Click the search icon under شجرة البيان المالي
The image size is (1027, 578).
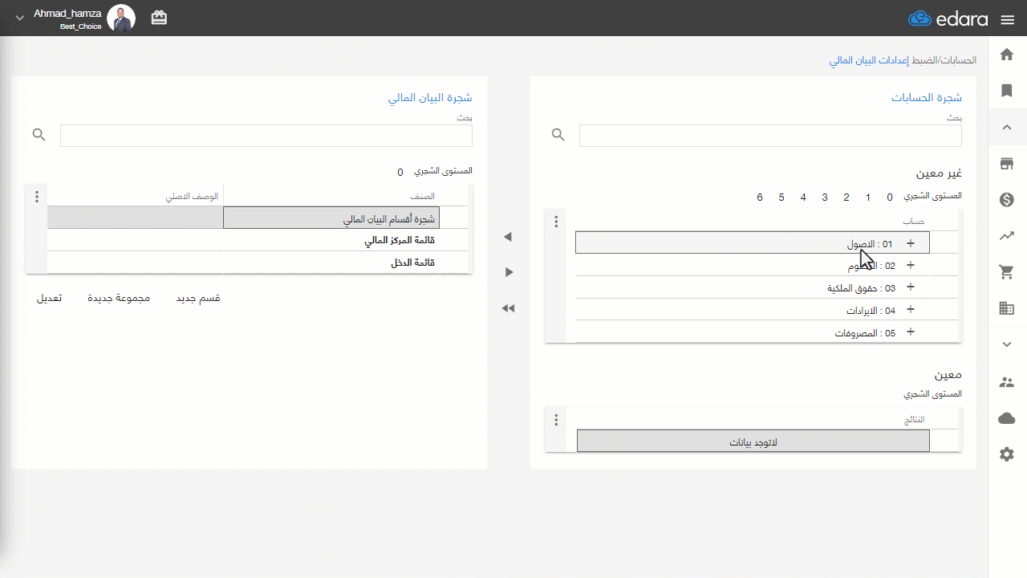(39, 135)
